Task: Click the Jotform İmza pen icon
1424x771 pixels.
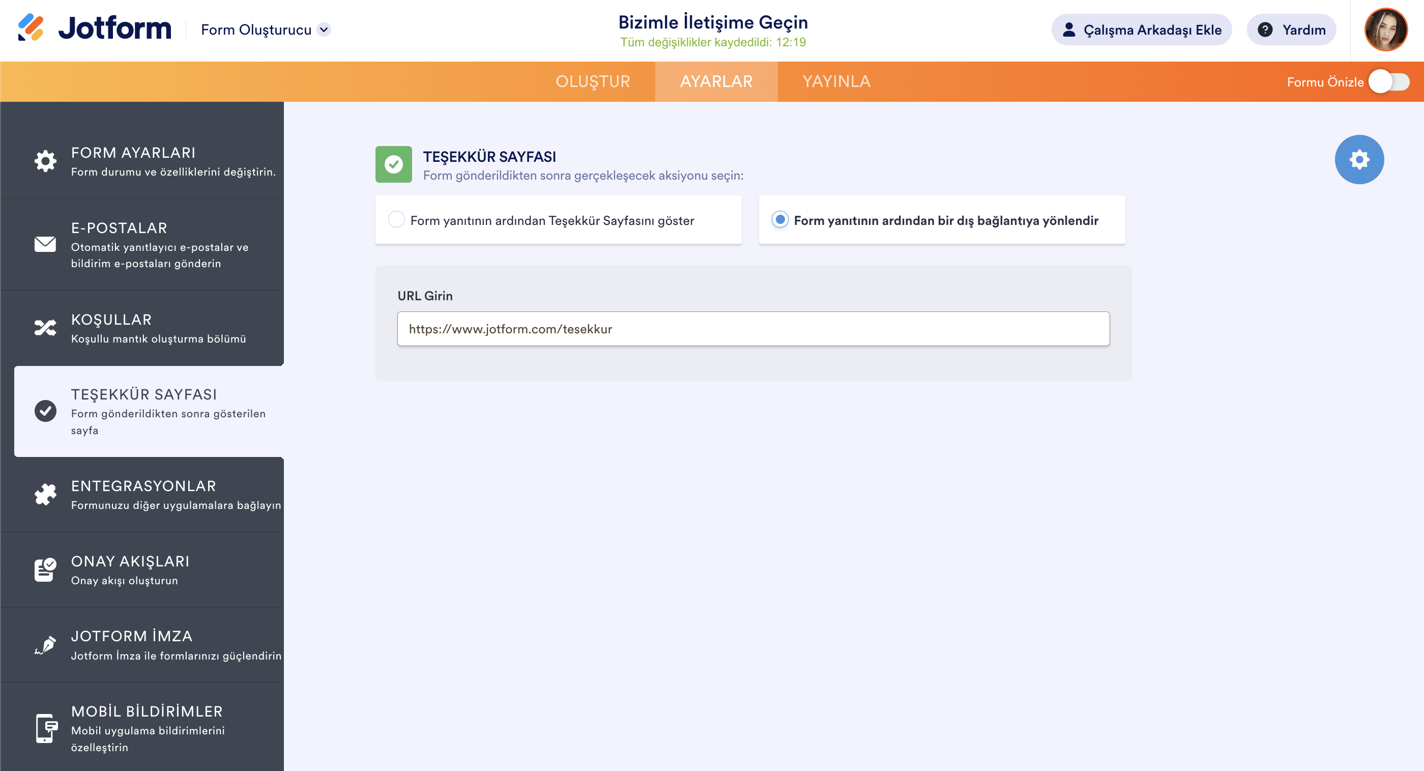Action: [45, 645]
